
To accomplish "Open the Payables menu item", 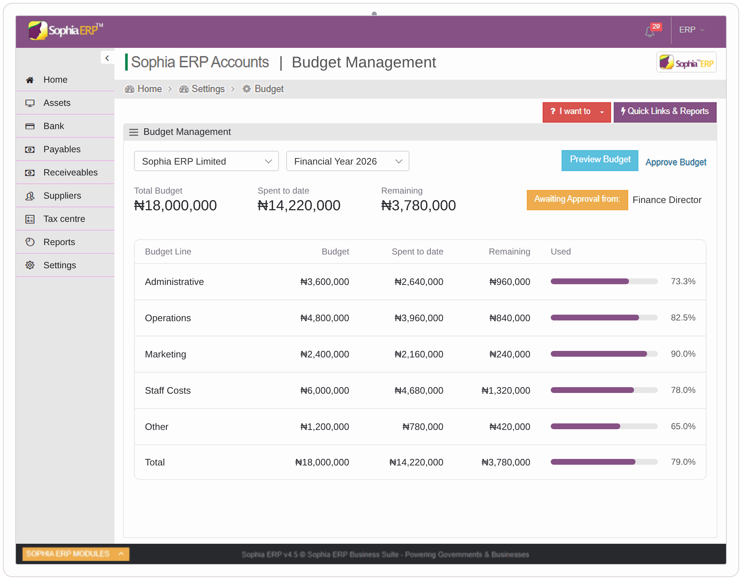I will [x=65, y=149].
